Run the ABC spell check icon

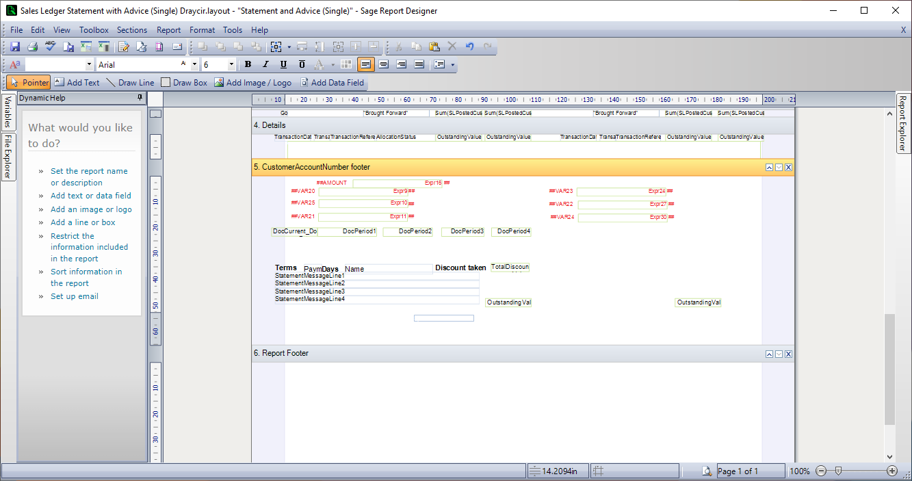(x=51, y=47)
